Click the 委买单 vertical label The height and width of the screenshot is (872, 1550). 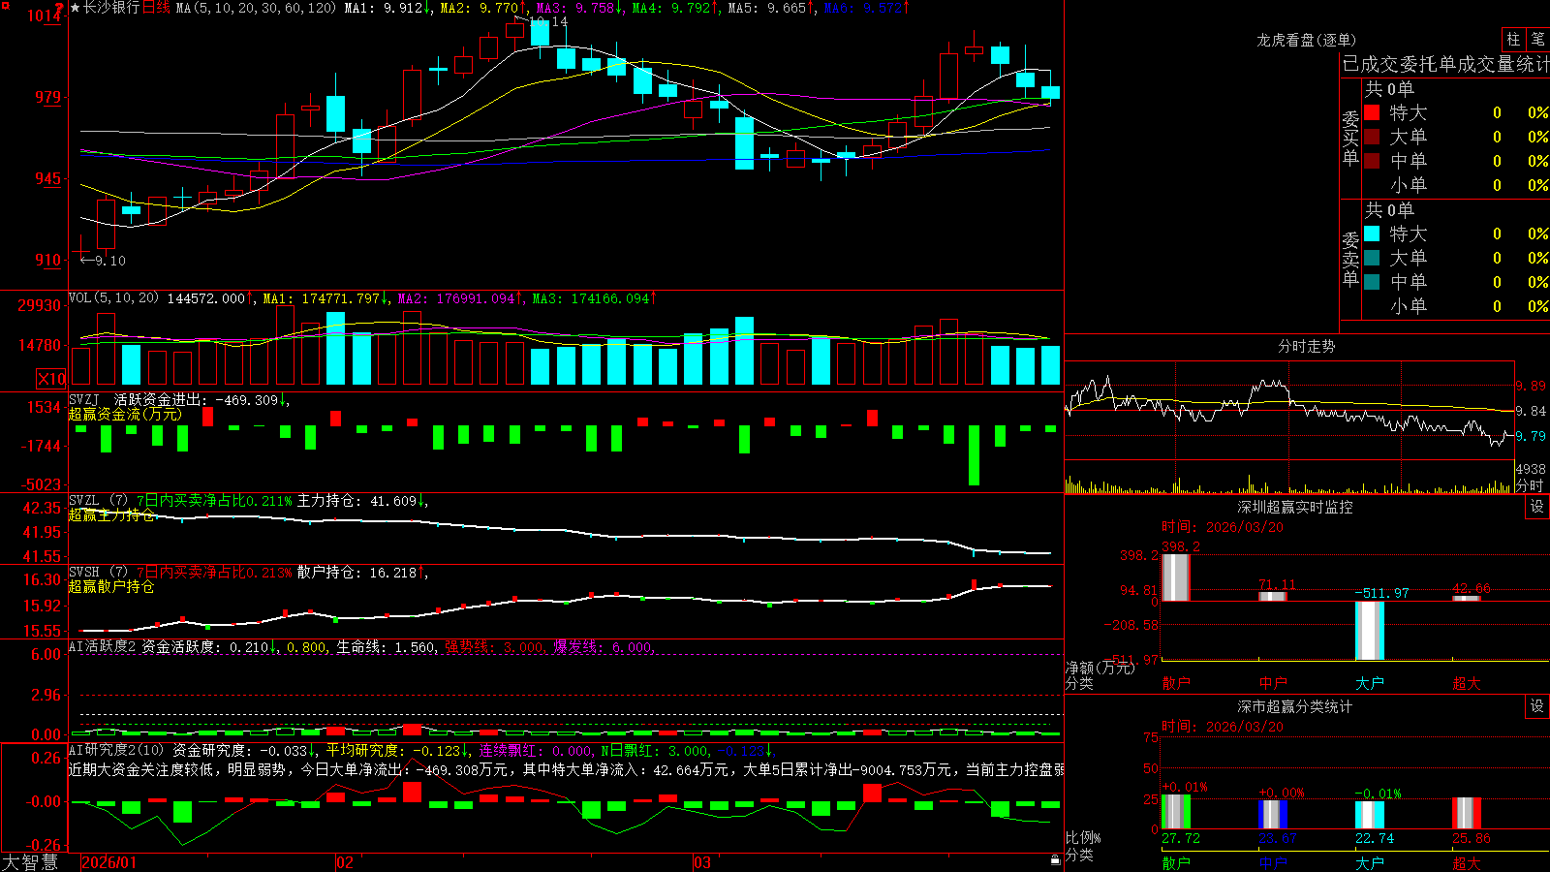click(x=1350, y=139)
